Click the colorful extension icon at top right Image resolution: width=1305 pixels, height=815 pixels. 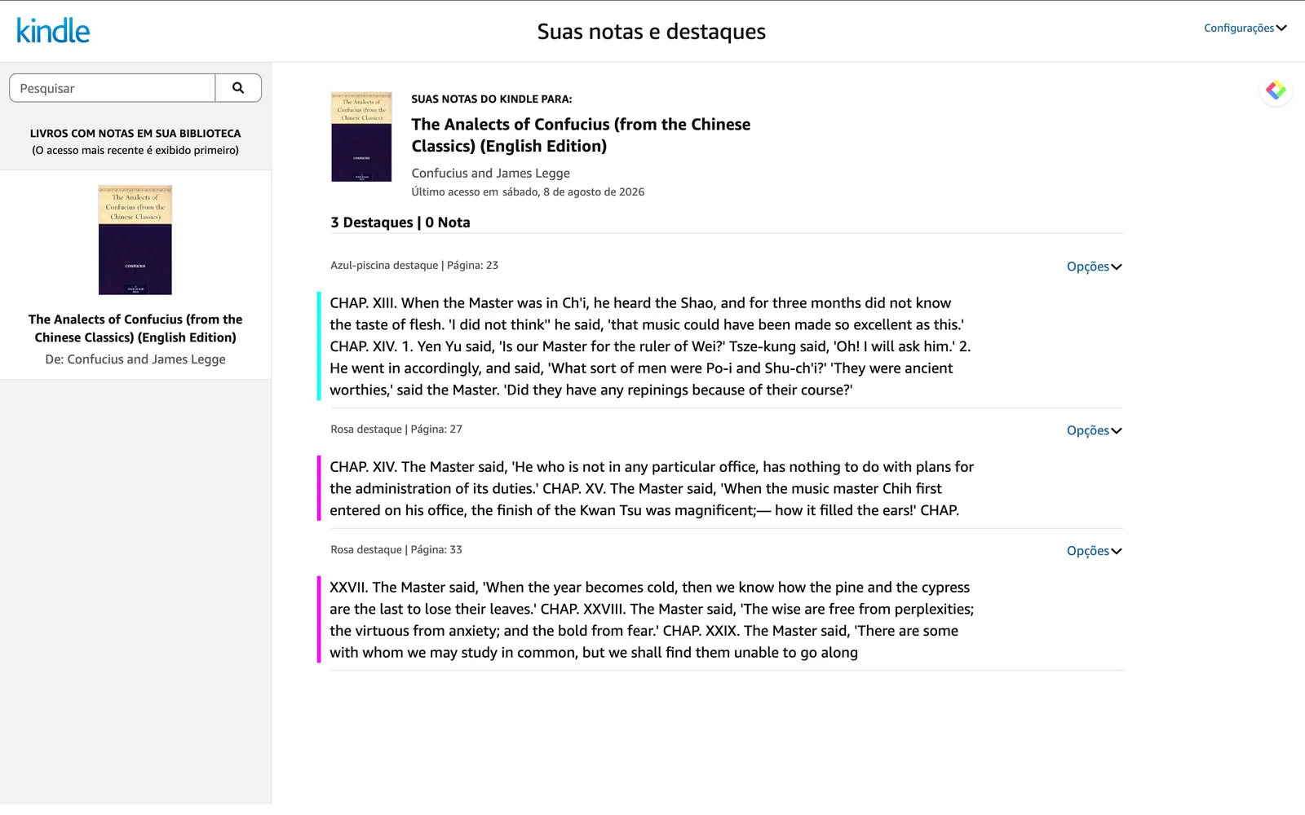pos(1276,90)
